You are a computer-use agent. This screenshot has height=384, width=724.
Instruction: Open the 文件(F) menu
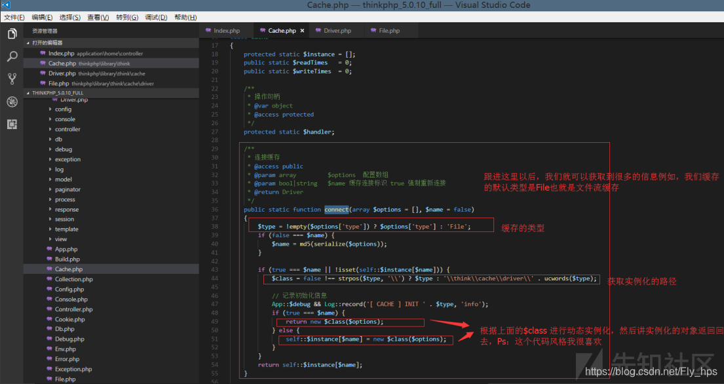click(x=14, y=17)
